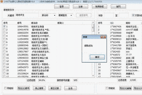Enable right panel 带昵称 checkbox

tap(107, 88)
